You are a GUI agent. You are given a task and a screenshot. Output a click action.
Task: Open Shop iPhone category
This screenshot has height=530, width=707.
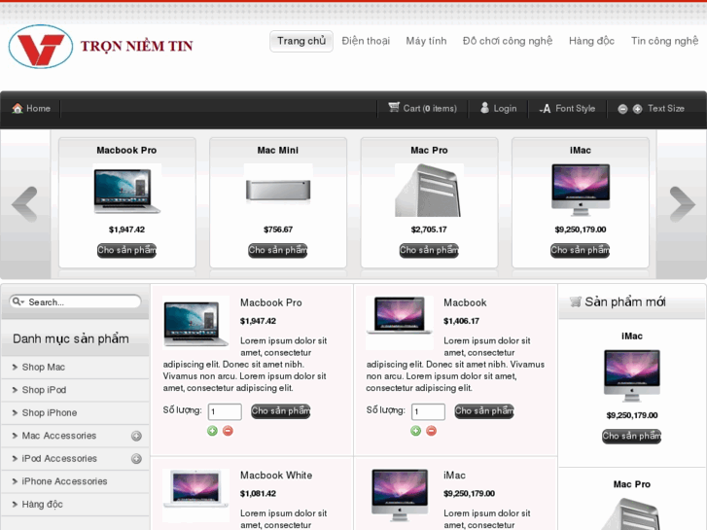[50, 412]
